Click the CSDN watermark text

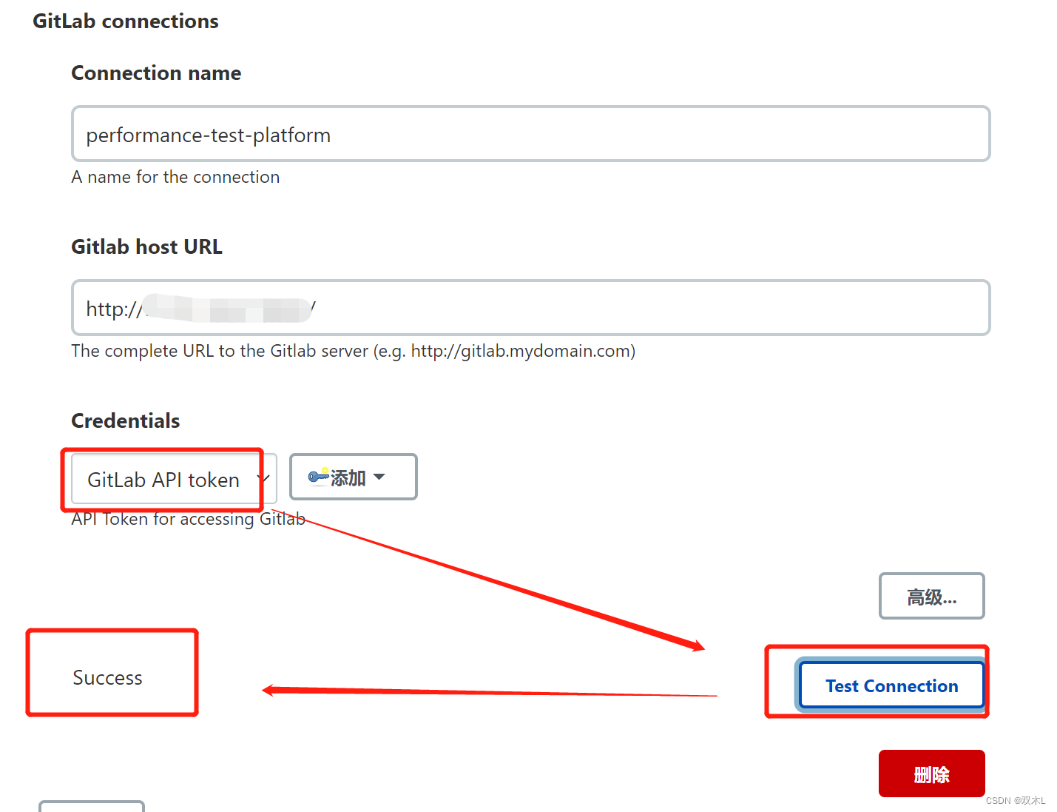pos(1015,800)
